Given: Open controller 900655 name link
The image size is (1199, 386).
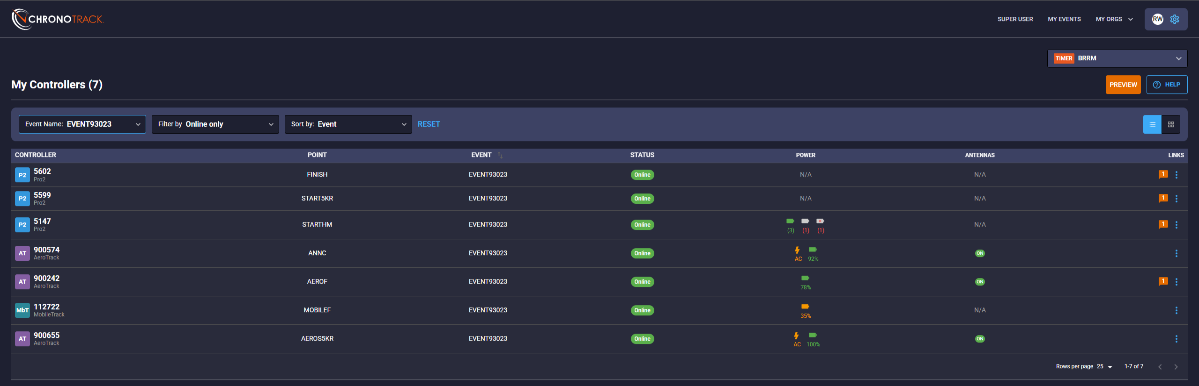Looking at the screenshot, I should click(x=46, y=336).
